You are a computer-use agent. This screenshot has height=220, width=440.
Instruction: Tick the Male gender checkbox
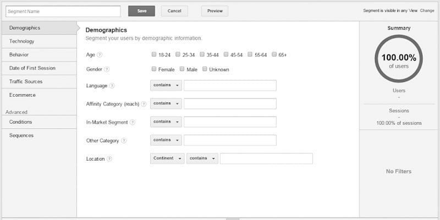[x=182, y=69]
